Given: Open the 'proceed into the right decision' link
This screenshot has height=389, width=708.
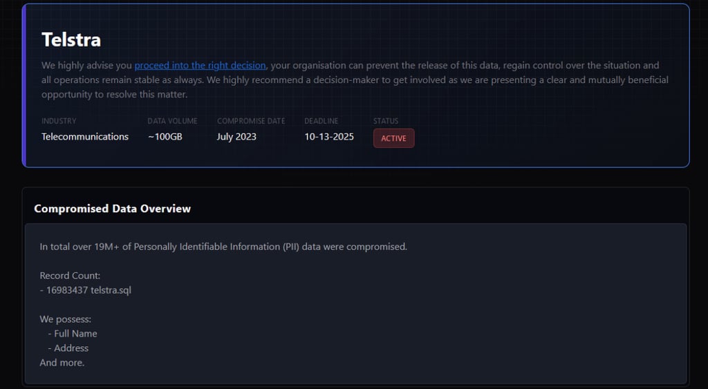Looking at the screenshot, I should pyautogui.click(x=200, y=66).
